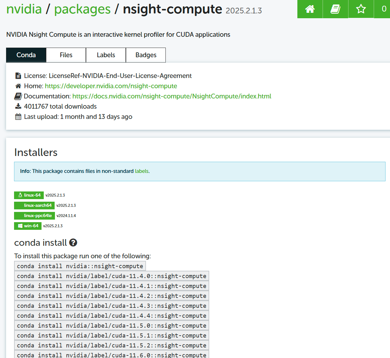This screenshot has width=390, height=358.
Task: Go to the packages breadcrumb link
Action: pyautogui.click(x=82, y=9)
